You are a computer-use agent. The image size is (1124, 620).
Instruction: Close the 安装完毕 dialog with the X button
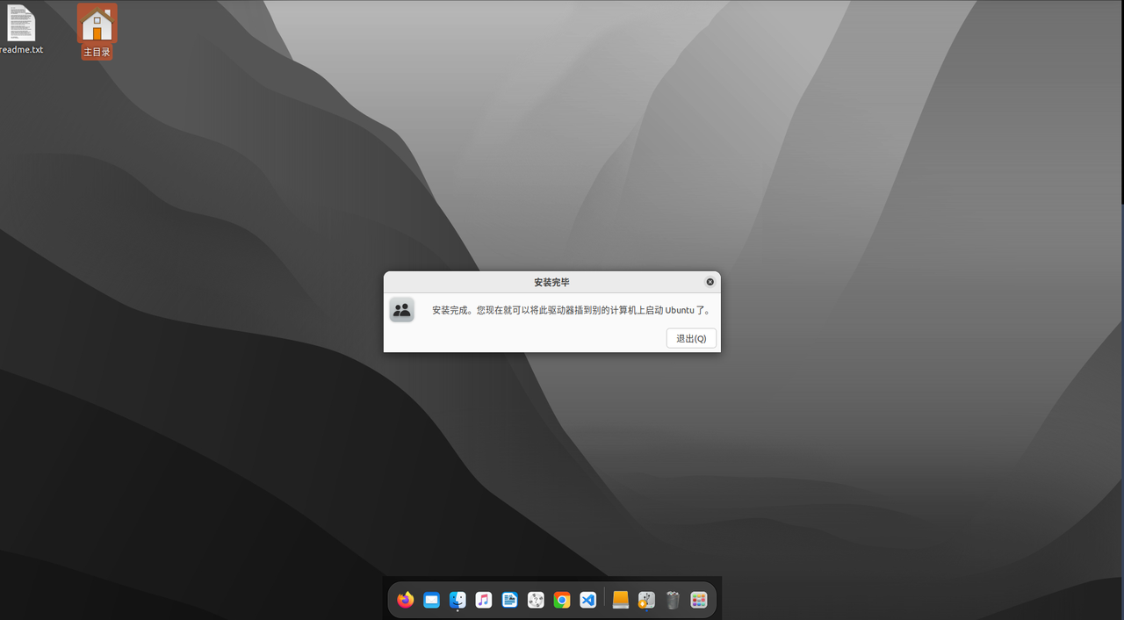tap(710, 282)
